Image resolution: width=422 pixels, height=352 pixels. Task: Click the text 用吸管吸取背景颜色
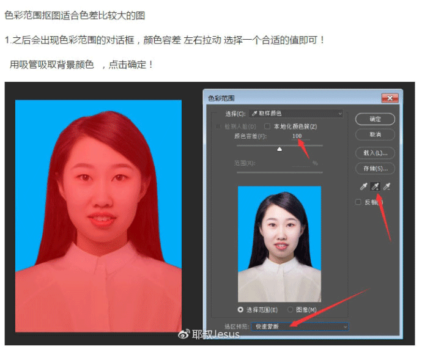(51, 65)
